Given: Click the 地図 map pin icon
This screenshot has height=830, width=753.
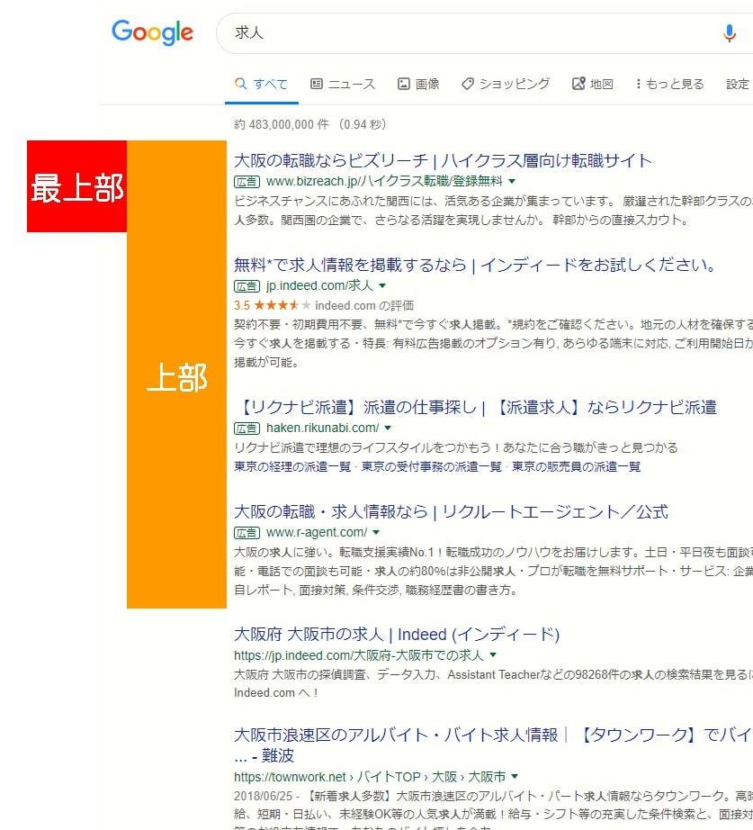Looking at the screenshot, I should click(578, 84).
